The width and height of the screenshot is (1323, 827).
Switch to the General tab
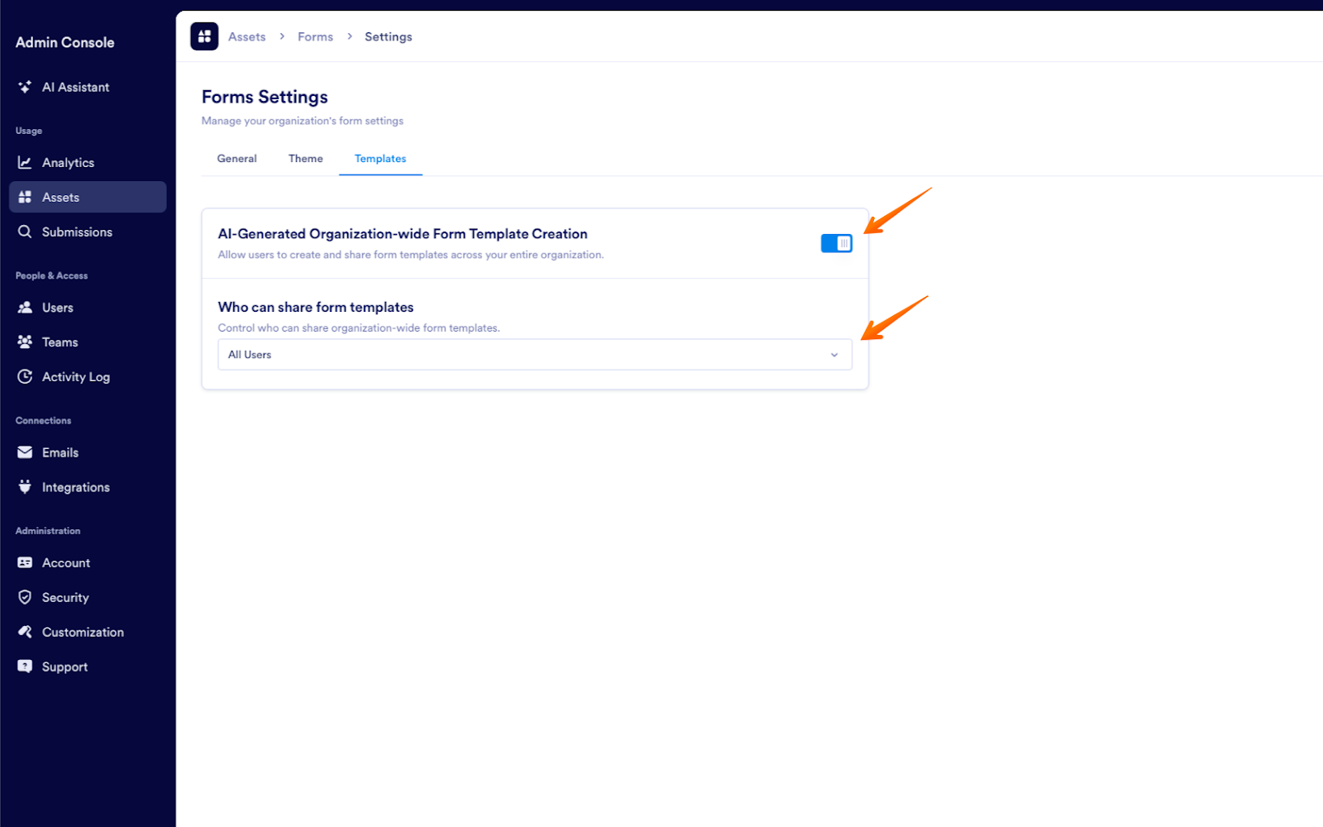click(x=236, y=158)
